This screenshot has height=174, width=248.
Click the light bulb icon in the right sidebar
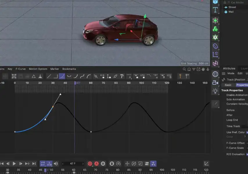point(215,91)
